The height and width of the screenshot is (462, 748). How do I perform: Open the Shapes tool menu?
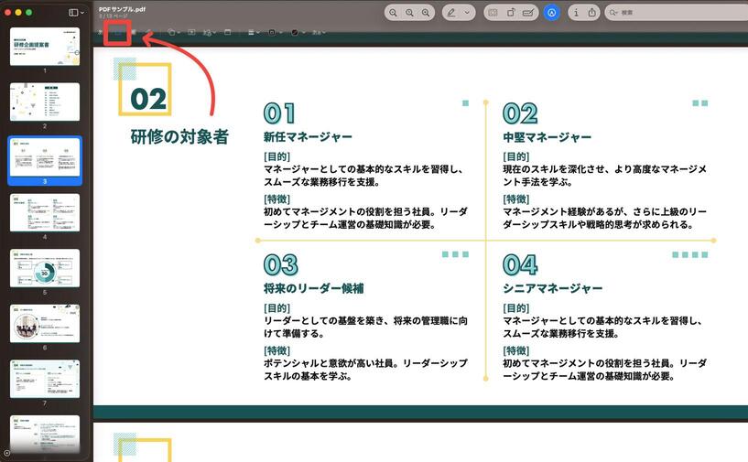pos(174,32)
